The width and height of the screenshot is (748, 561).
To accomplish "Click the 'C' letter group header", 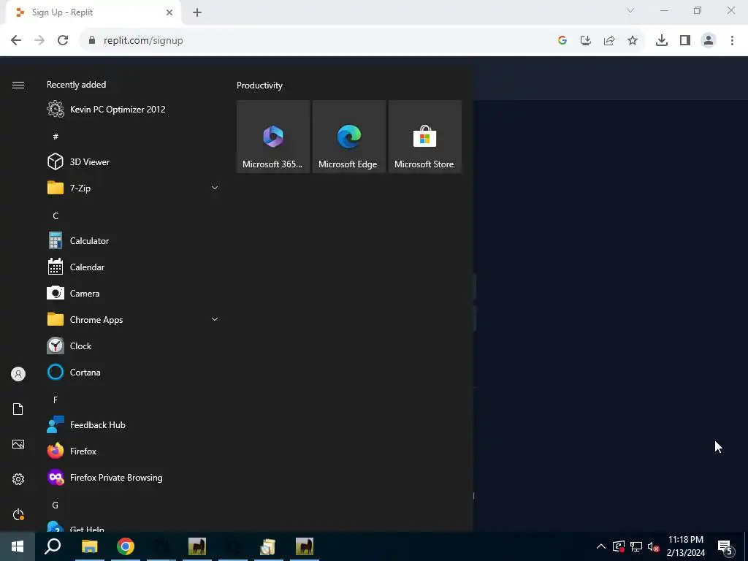I will (x=56, y=216).
